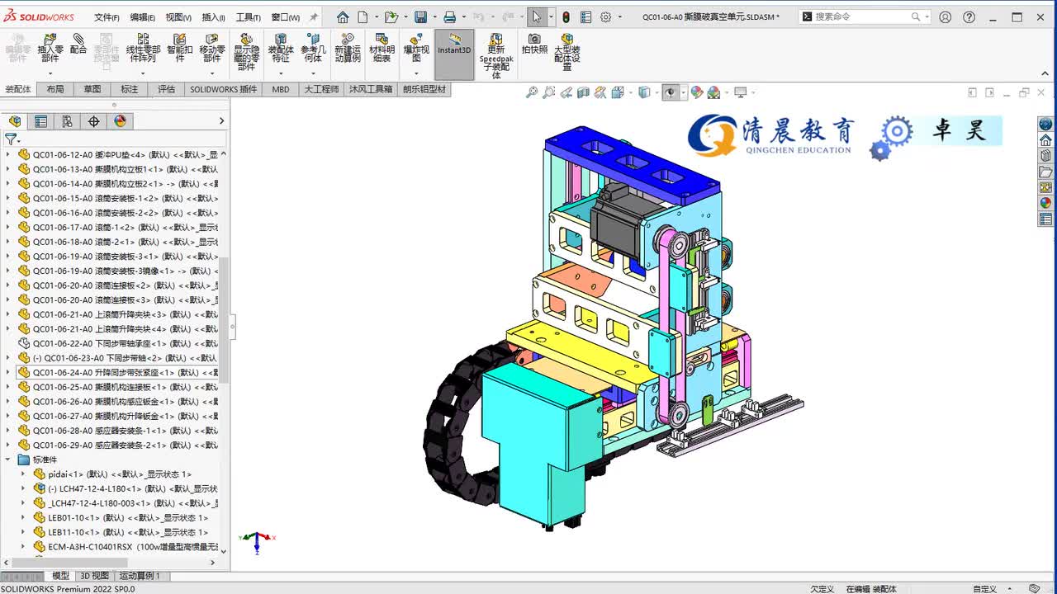Click Reference Geometry (参考几何体) tool
This screenshot has height=594, width=1057.
313,48
